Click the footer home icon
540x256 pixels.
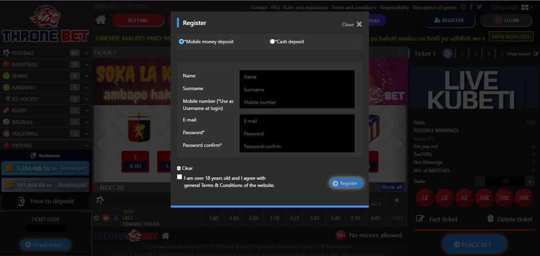165,235
